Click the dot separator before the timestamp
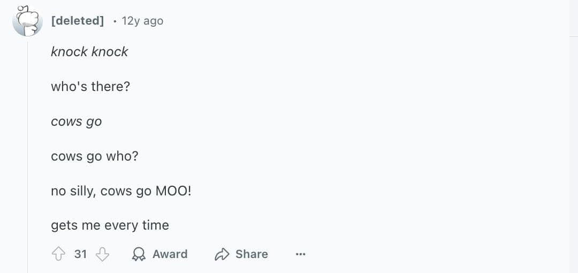The image size is (578, 273). (115, 21)
